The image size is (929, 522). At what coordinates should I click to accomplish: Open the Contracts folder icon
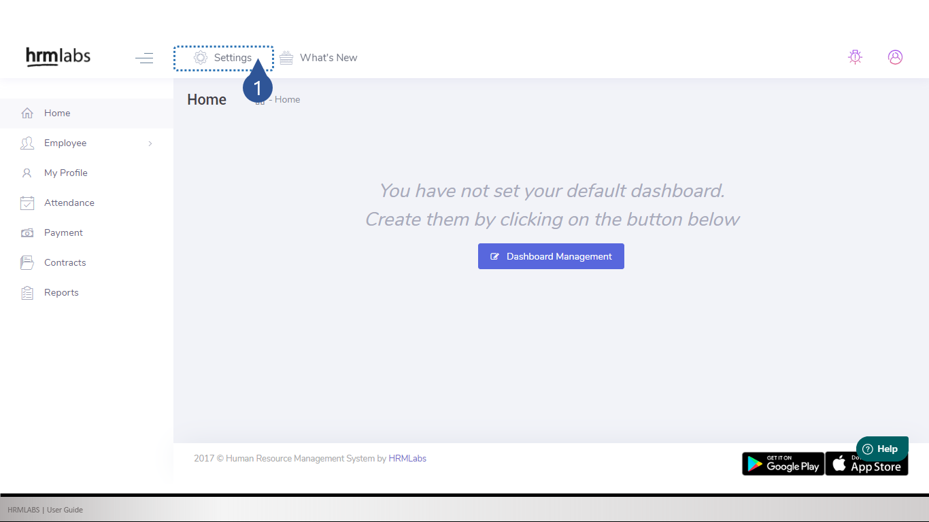point(27,263)
